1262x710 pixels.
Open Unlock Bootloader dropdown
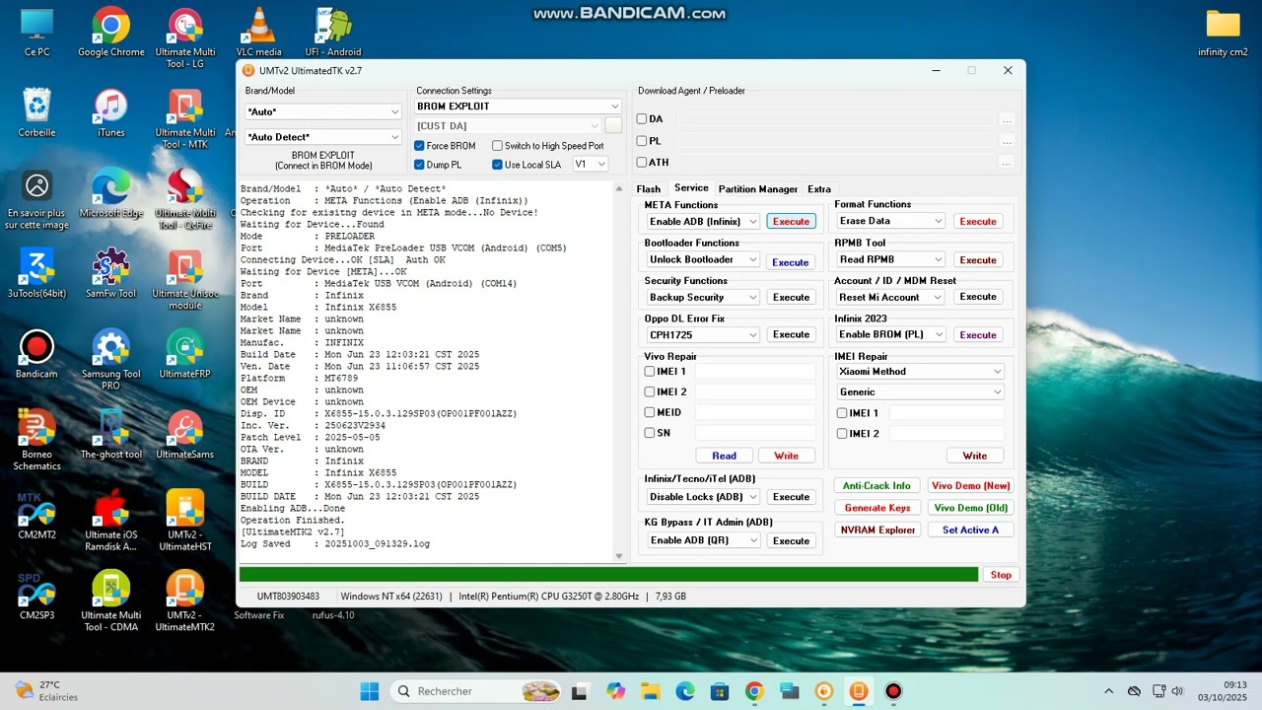click(x=703, y=260)
